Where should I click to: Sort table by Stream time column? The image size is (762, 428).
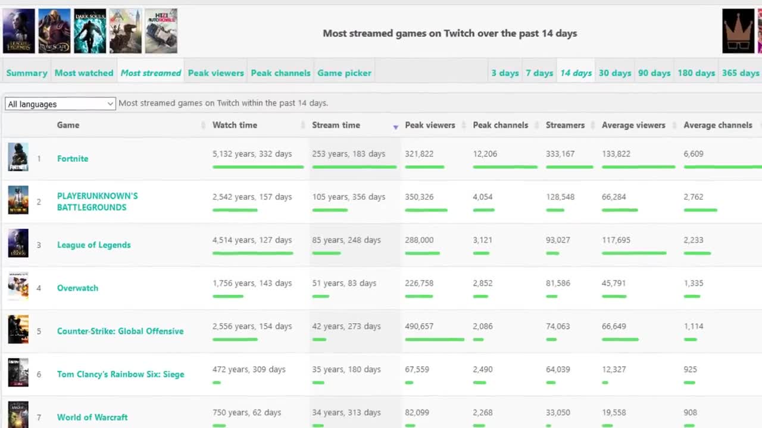pyautogui.click(x=336, y=125)
